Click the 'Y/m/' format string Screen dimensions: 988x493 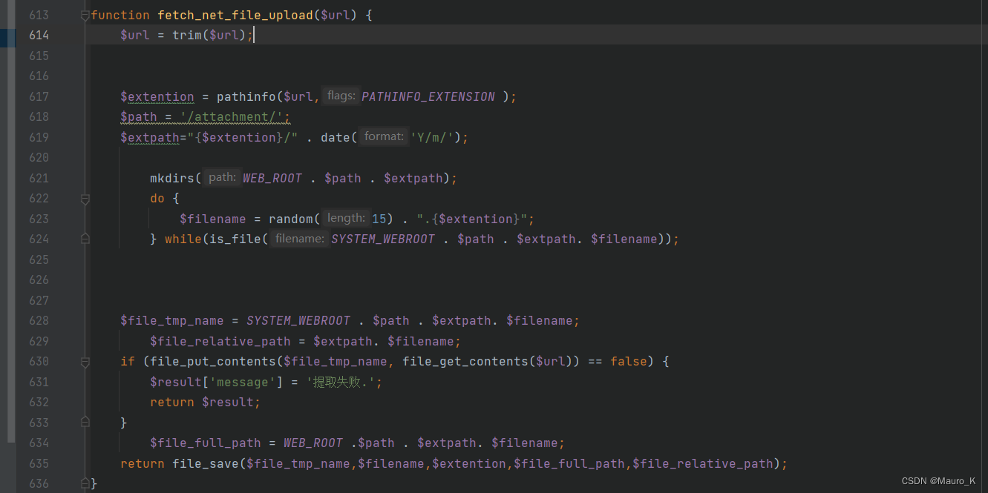pos(432,137)
